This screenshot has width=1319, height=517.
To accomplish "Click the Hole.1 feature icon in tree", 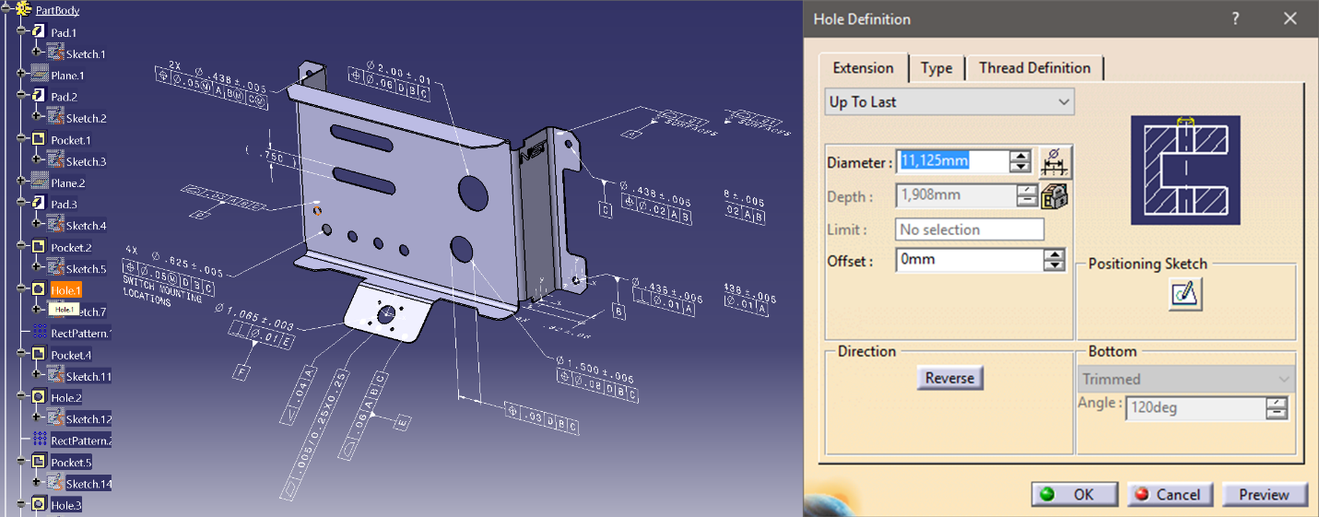I will point(39,289).
